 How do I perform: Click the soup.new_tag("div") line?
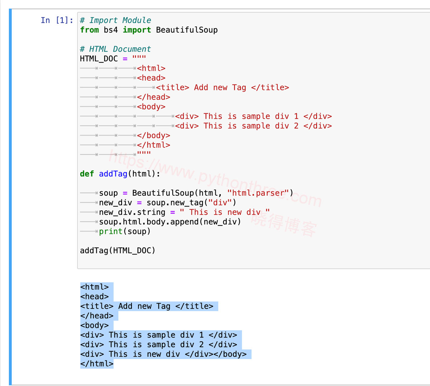click(167, 203)
